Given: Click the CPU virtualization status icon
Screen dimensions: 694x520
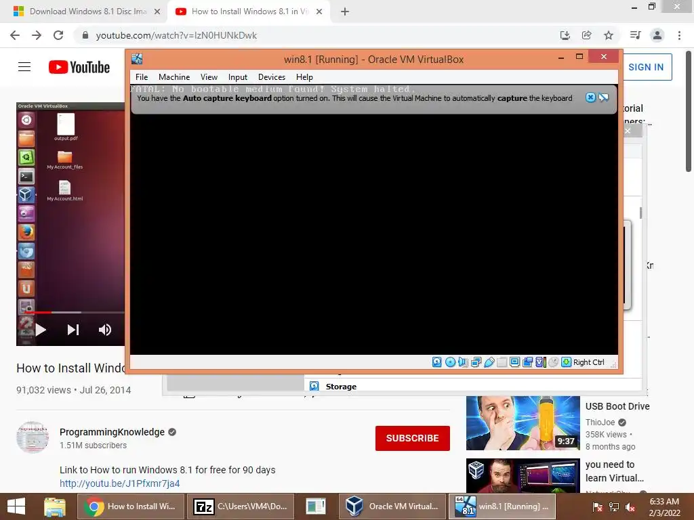Looking at the screenshot, I should [x=540, y=362].
